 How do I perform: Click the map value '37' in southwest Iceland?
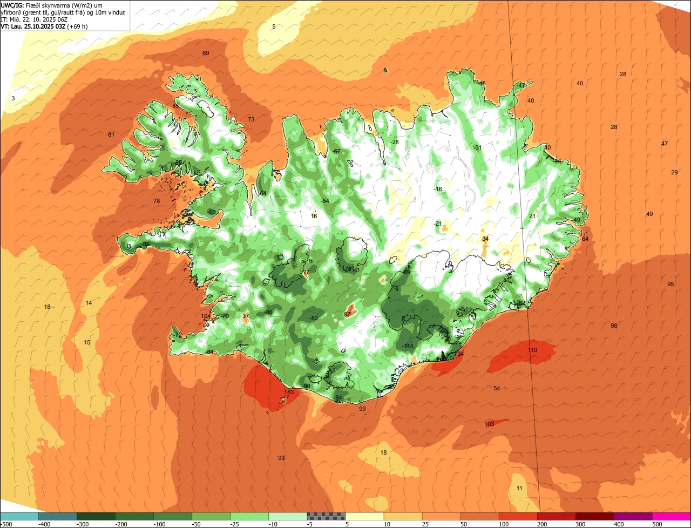[x=246, y=316]
